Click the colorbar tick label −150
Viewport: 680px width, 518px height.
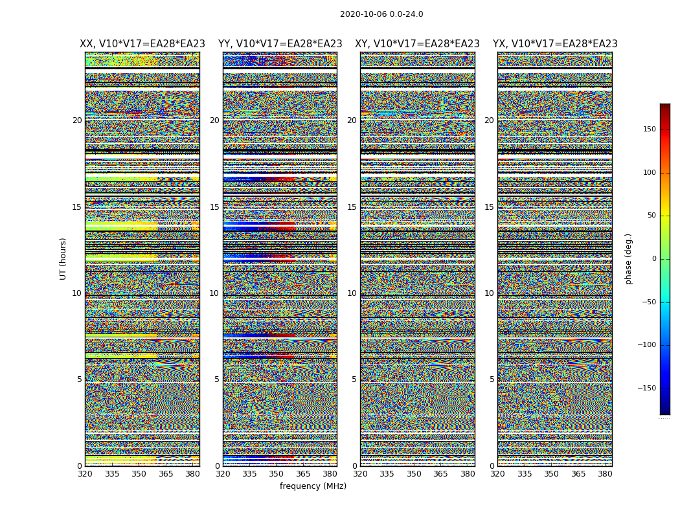tap(646, 388)
